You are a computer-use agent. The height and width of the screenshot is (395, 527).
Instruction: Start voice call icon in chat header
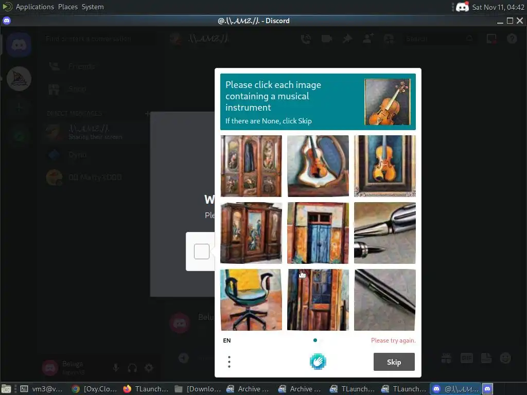click(306, 39)
